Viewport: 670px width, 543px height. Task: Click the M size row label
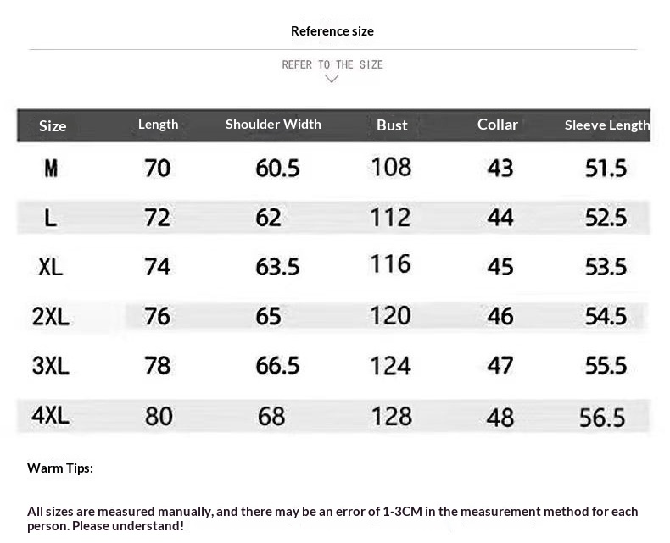point(51,169)
